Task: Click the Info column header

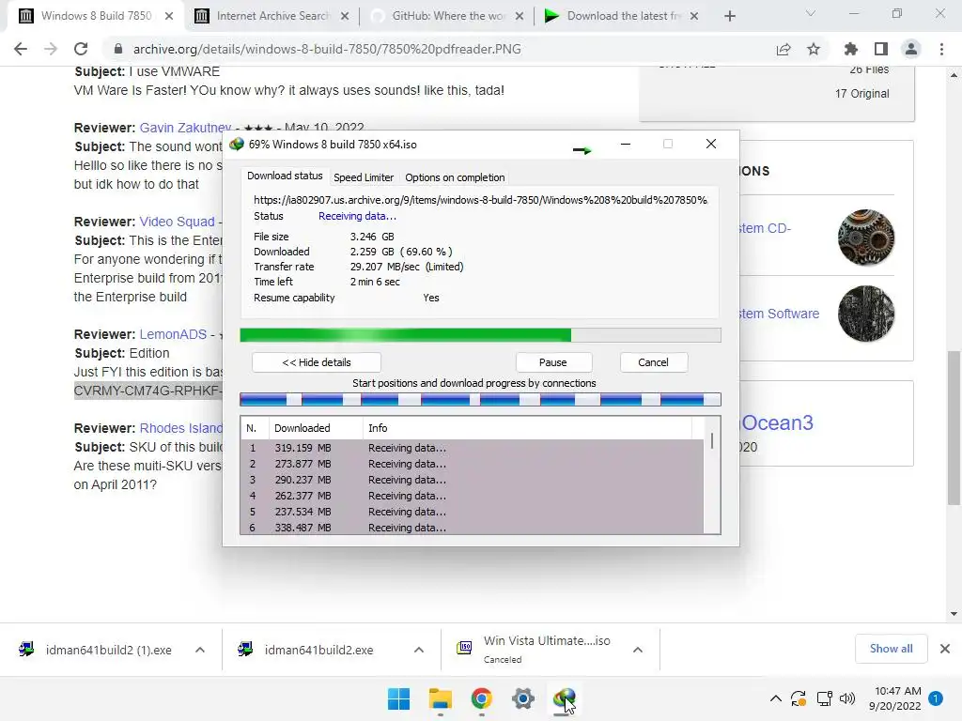Action: tap(528, 428)
